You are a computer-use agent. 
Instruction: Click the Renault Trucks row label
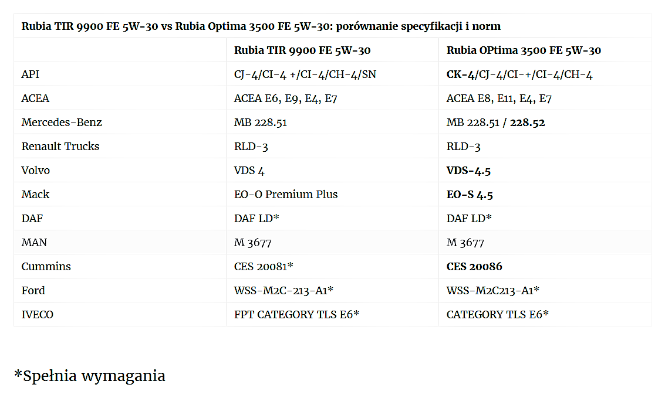[60, 147]
